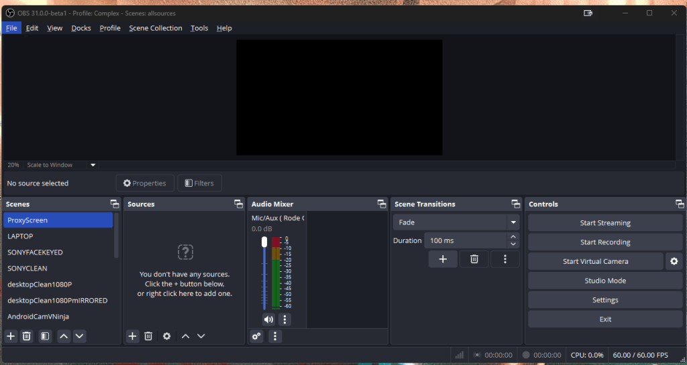Select the LAPTOP scene

[x=58, y=236]
